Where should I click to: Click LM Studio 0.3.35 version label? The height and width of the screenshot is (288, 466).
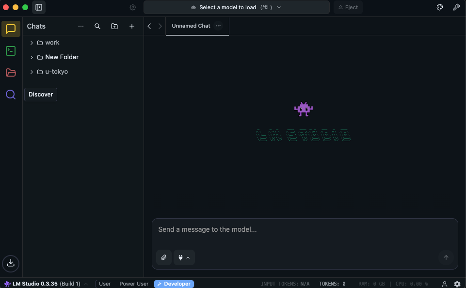point(35,284)
